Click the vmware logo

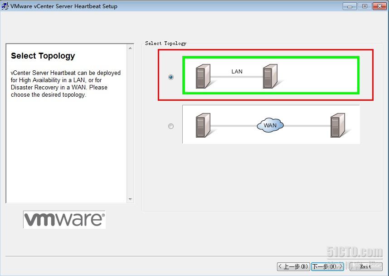pos(64,220)
